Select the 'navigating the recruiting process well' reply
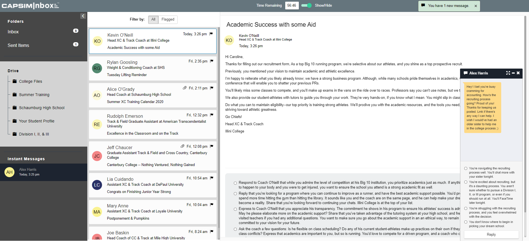 point(466,169)
